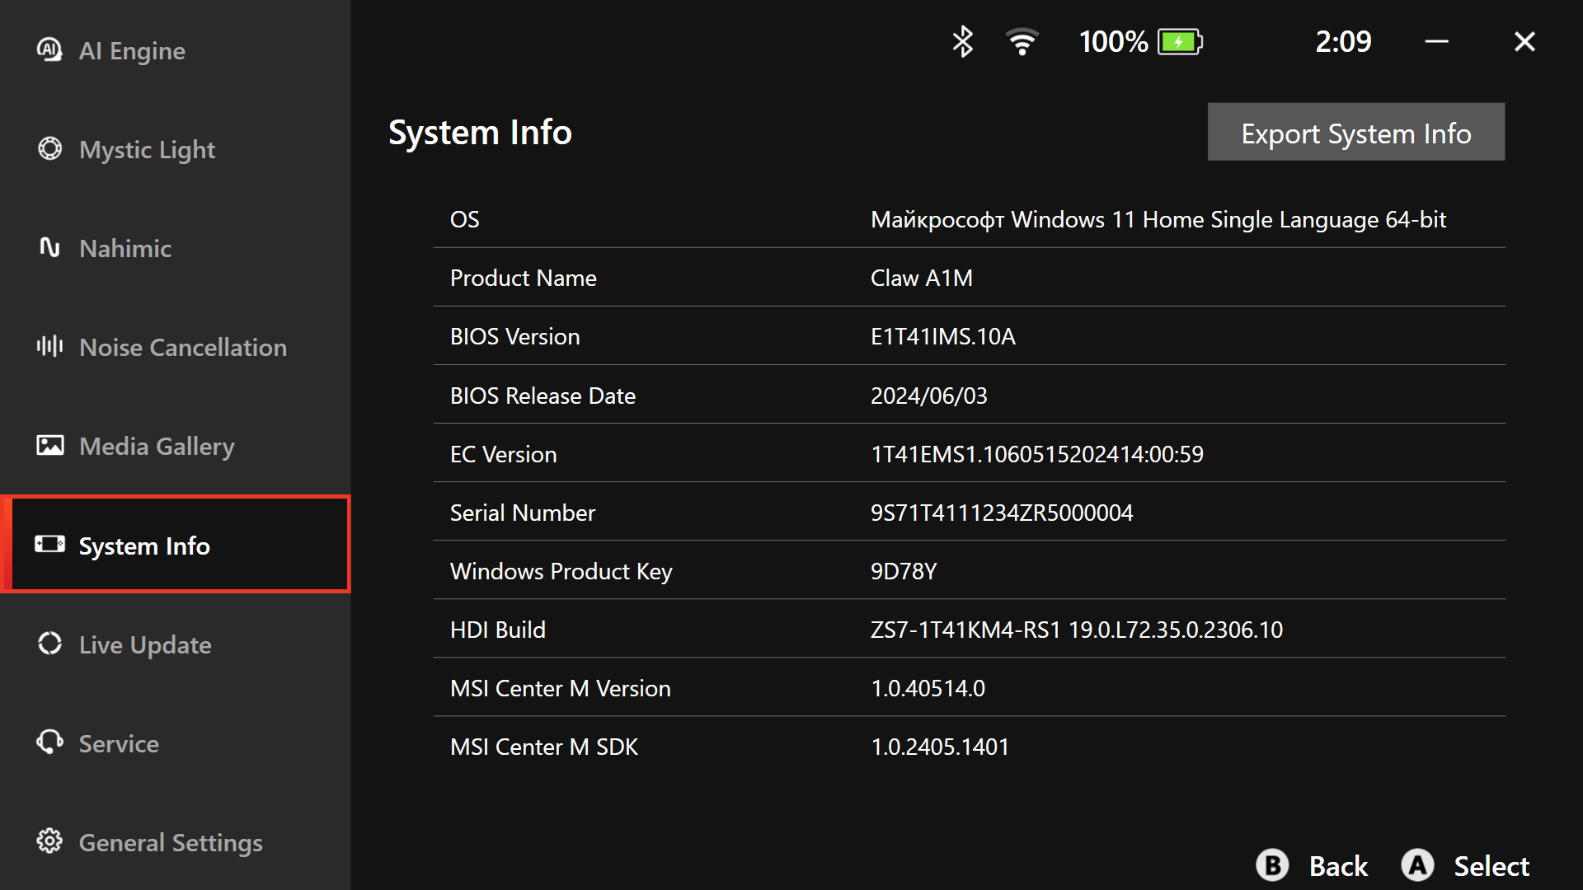Click the Bluetooth status icon

click(x=962, y=41)
